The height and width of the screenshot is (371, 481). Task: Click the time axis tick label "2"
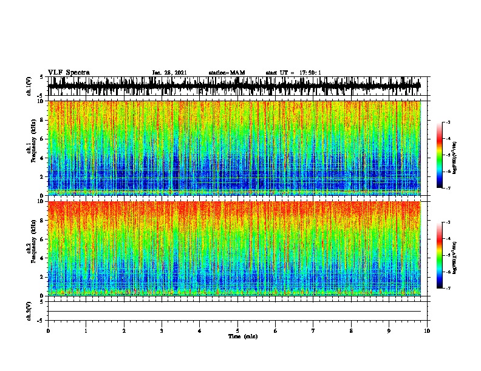(x=124, y=331)
